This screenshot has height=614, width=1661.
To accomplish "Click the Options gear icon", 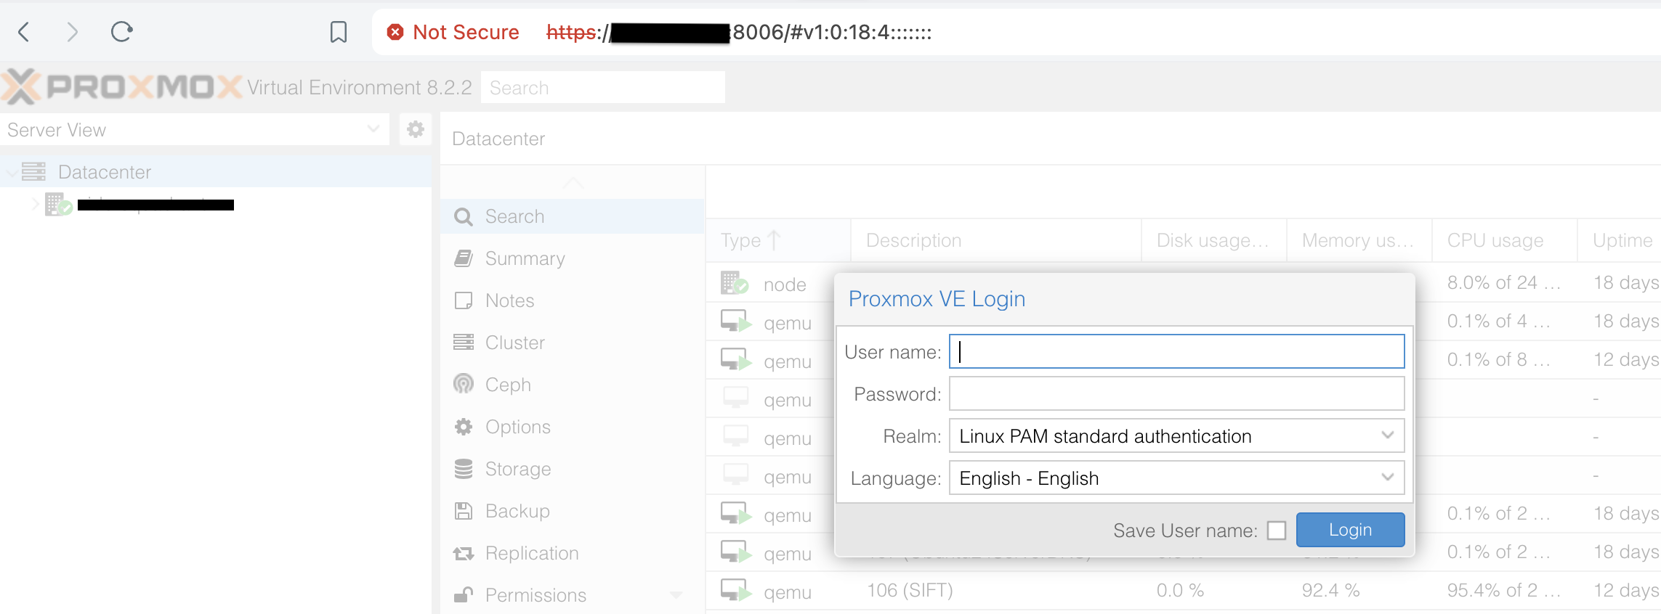I will point(464,427).
